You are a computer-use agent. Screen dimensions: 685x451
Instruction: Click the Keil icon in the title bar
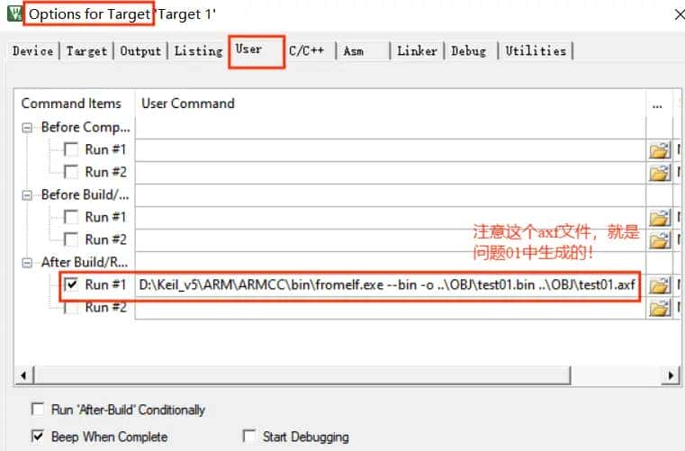13,15
